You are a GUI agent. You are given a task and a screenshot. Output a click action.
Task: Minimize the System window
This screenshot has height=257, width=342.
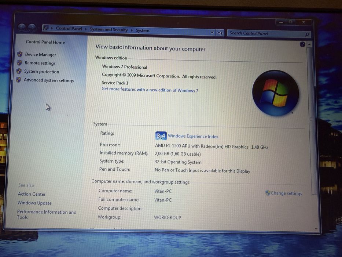coord(281,22)
